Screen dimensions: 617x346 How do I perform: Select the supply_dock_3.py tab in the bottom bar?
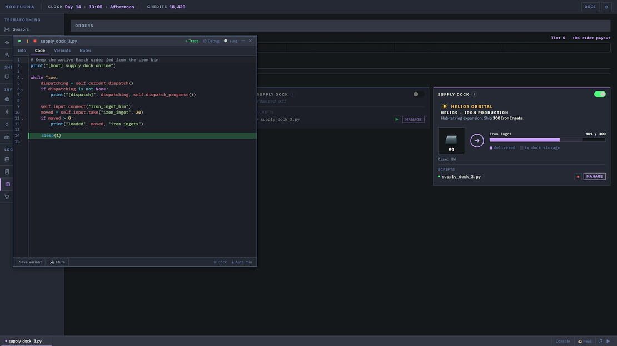[25, 342]
